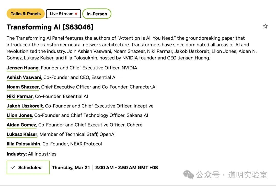View Niki Parmar speaker profile
This screenshot has width=276, height=186.
[x=20, y=96]
